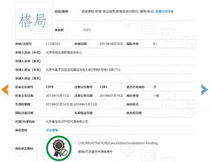Select trademark type value 一般

[156, 96]
